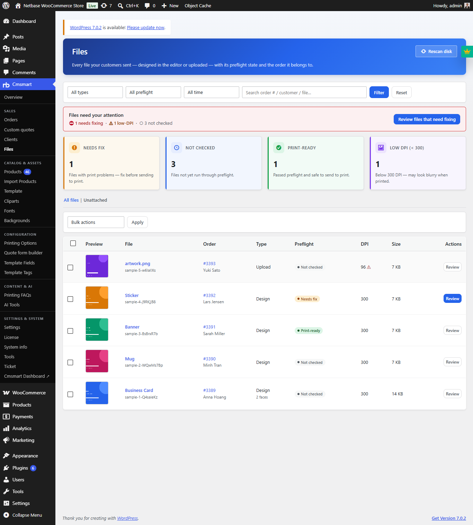Click the Analytics bar chart icon
The image size is (473, 525).
pyautogui.click(x=6, y=428)
